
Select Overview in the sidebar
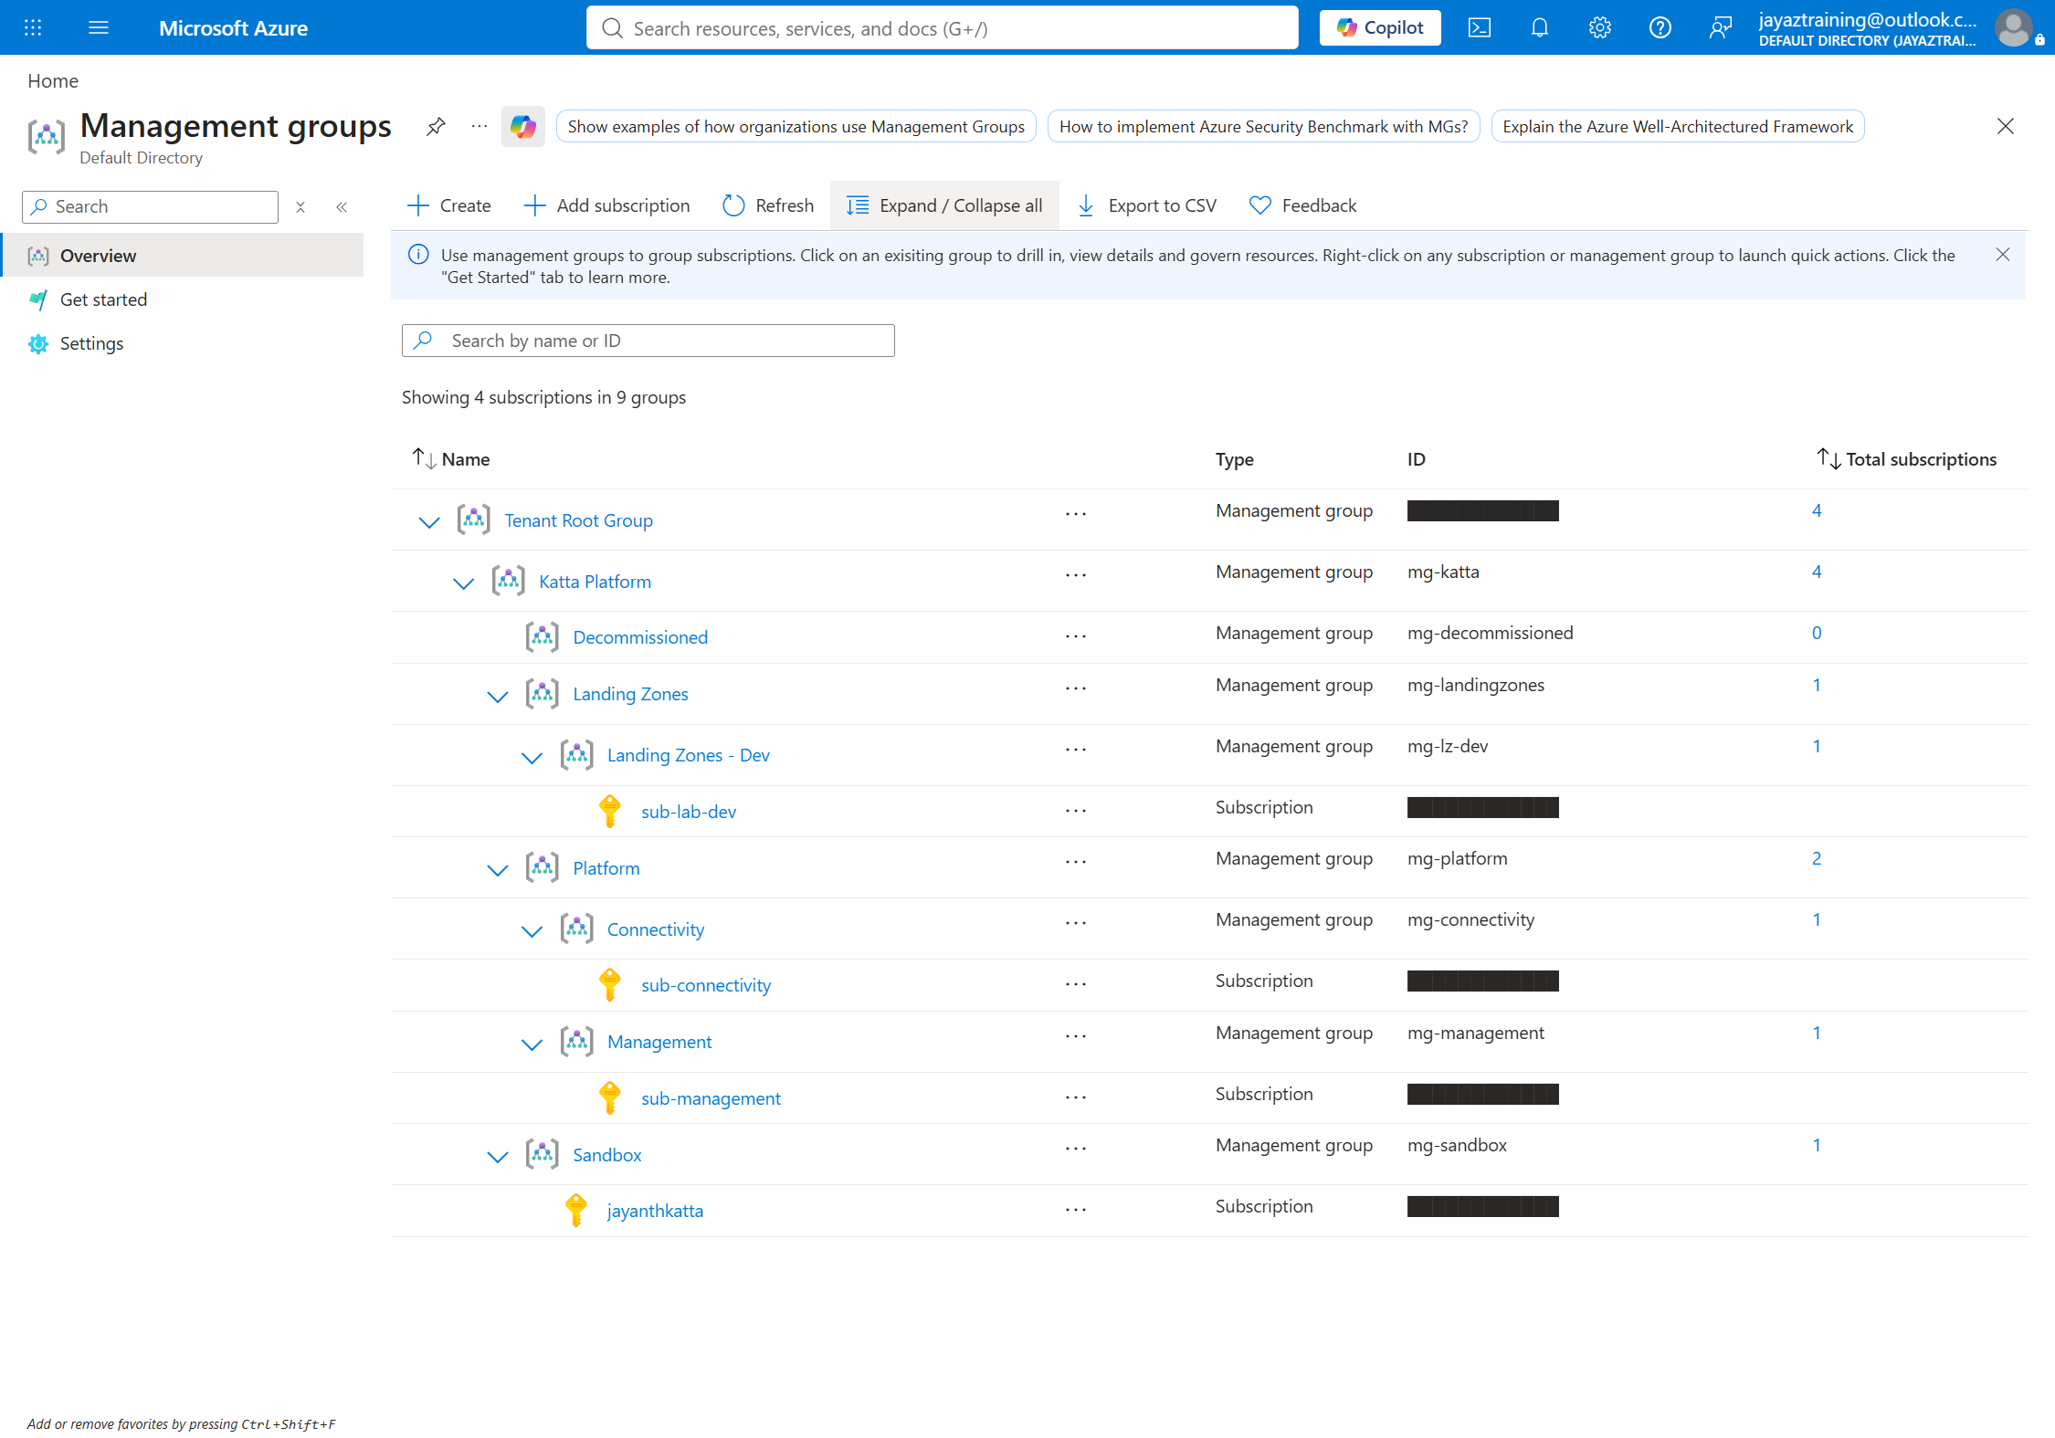pos(183,256)
